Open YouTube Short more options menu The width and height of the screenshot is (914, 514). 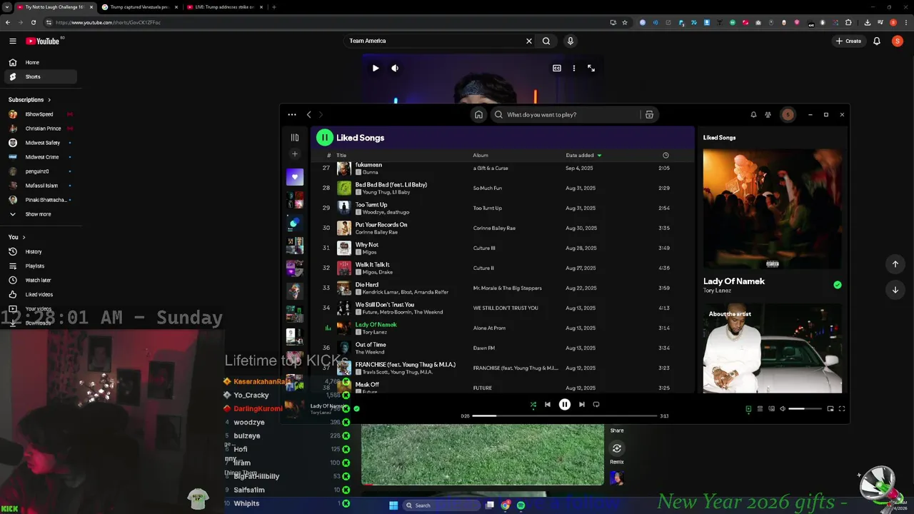pos(574,68)
